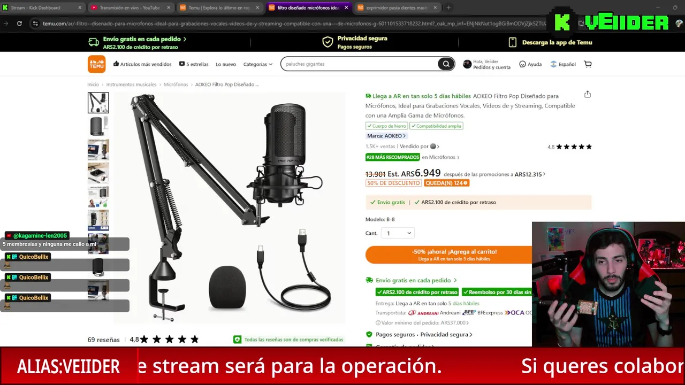Click the phone icon for Descarga la app
Screen dimensions: 685x385
click(x=512, y=42)
